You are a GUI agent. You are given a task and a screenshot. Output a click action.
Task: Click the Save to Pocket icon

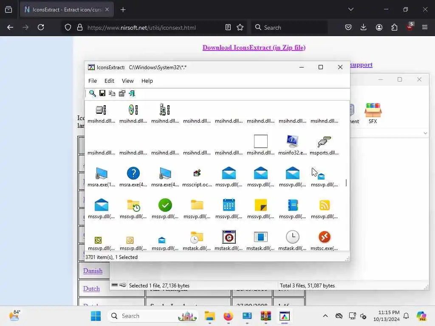[348, 27]
